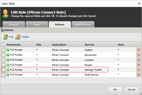Remove the System row with red X
This screenshot has width=142, height=95.
(x=138, y=50)
